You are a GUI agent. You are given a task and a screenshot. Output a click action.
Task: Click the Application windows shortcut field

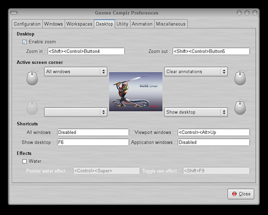click(214, 143)
